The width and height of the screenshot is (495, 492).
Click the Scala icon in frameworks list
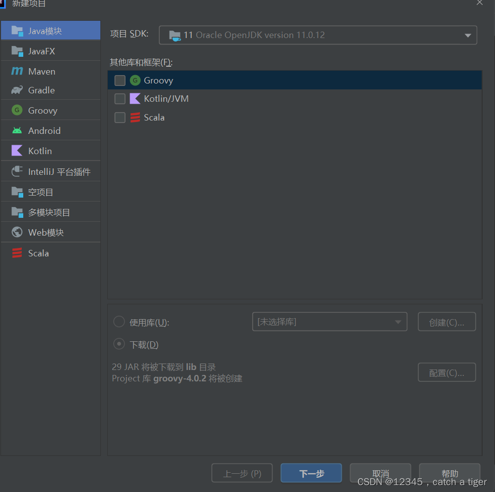135,118
